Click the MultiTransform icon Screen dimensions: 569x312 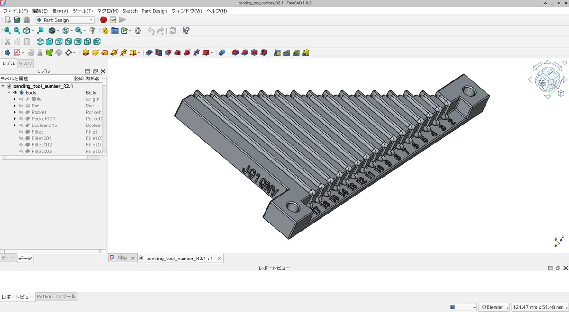(x=306, y=53)
